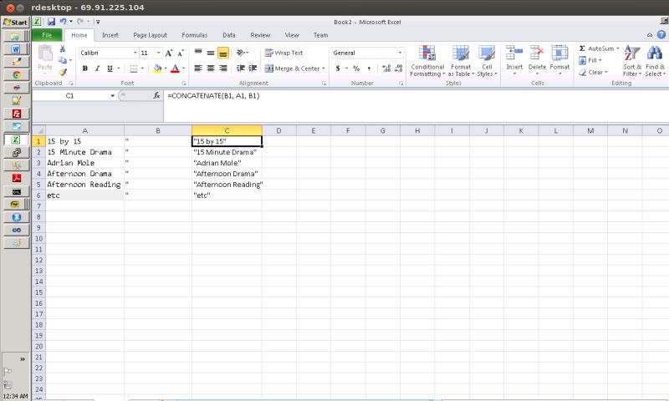
Task: Click the Increase Indent icon
Action: 253,69
